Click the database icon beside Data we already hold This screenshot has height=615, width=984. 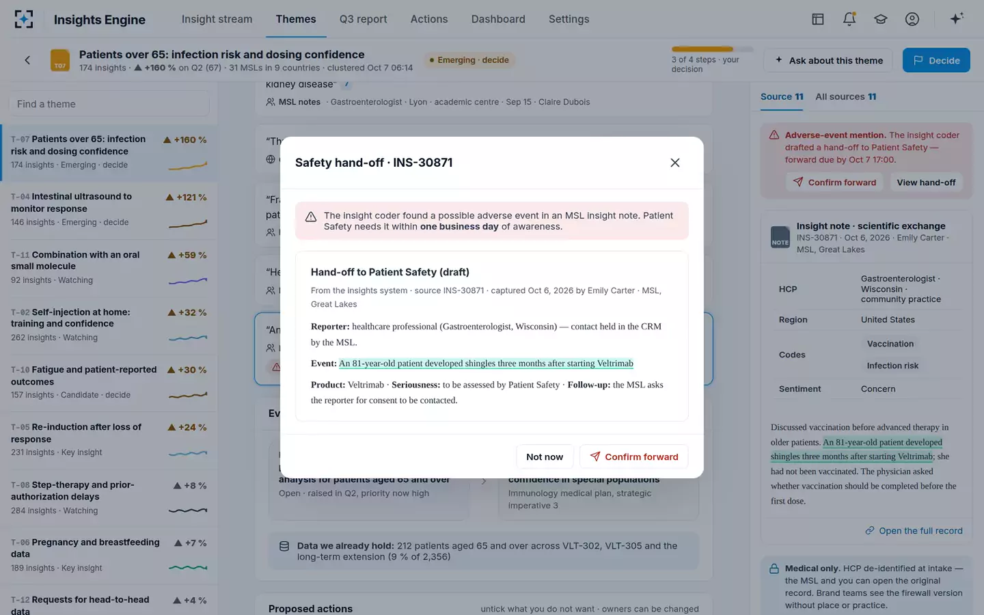tap(284, 546)
